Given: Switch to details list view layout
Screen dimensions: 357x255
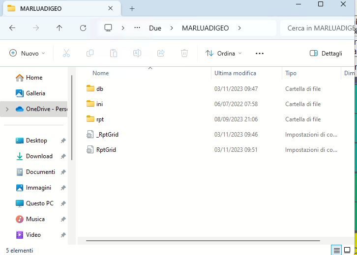Looking at the screenshot, I should click(337, 250).
